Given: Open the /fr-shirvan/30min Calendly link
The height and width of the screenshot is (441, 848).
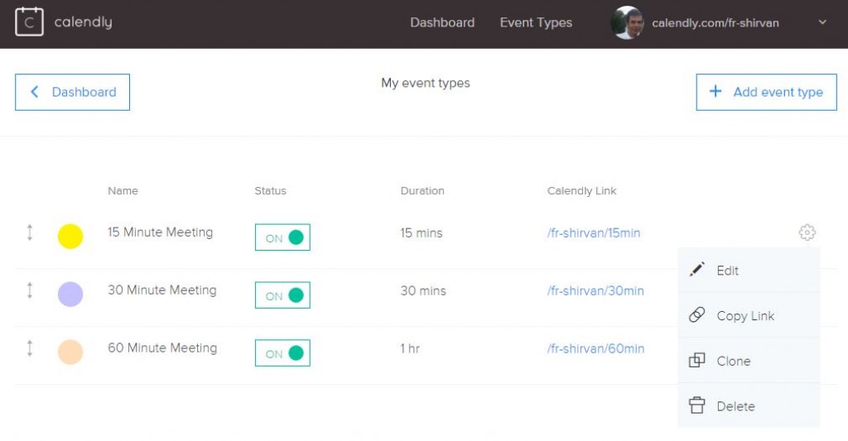Looking at the screenshot, I should coord(595,290).
